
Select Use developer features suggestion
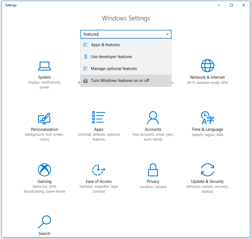coord(126,57)
